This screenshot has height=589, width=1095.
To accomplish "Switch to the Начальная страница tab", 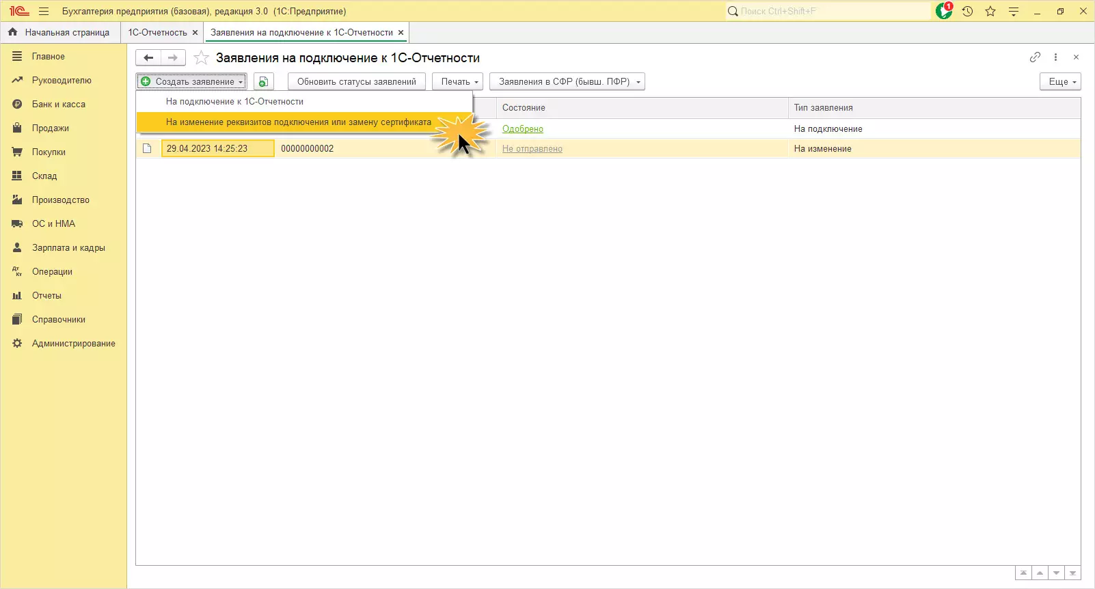I will pyautogui.click(x=60, y=32).
